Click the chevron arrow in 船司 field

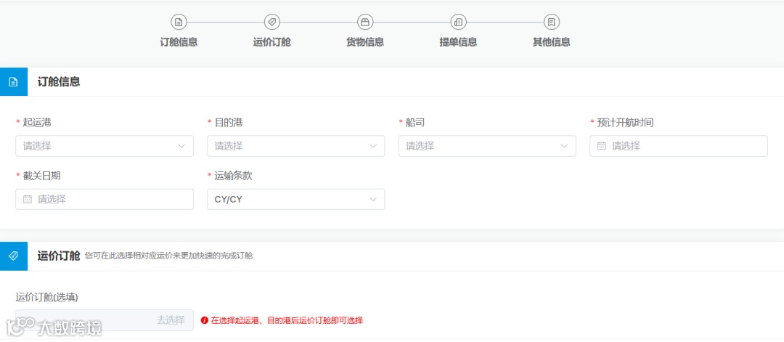564,146
